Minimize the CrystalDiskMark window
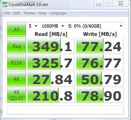131x120 pixels. [x=99, y=3]
